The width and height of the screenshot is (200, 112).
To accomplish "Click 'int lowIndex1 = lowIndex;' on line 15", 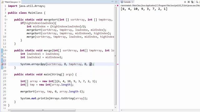I will click(40, 54).
